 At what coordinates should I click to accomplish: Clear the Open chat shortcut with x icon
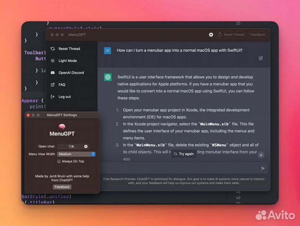[86, 146]
